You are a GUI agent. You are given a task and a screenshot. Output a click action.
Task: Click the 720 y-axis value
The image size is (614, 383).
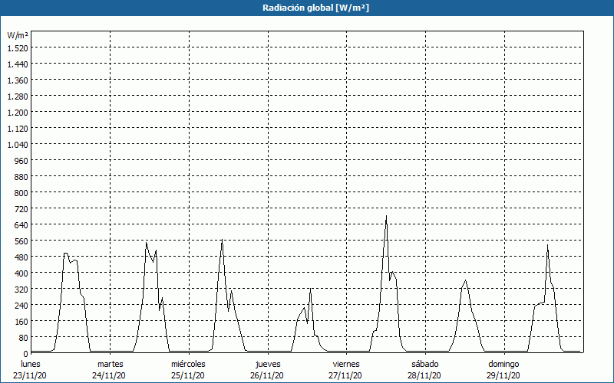point(21,209)
